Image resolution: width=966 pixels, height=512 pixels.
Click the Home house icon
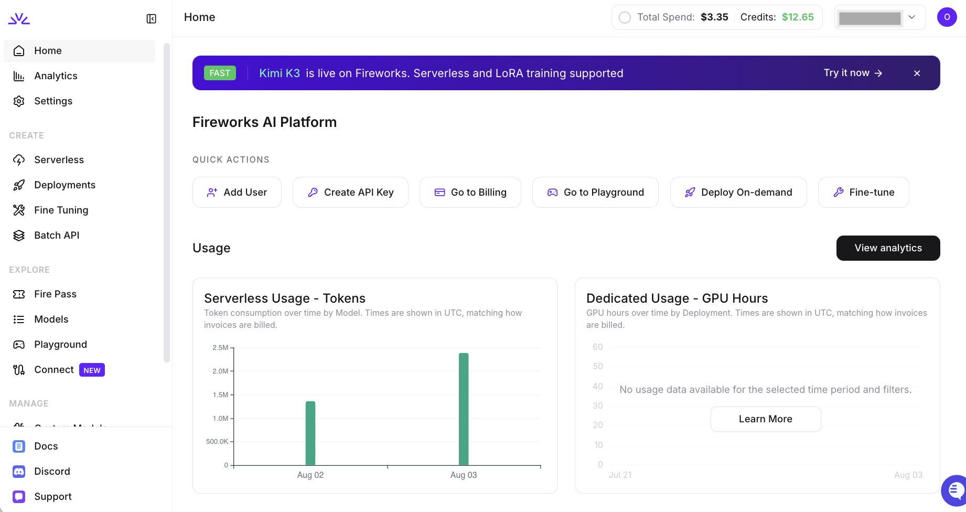point(19,51)
